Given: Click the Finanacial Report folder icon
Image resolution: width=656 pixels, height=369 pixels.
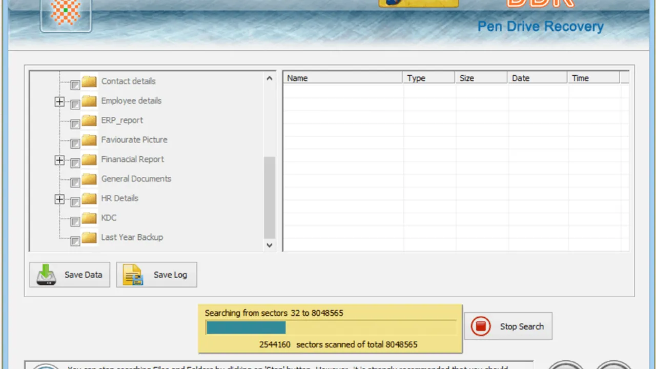Looking at the screenshot, I should click(89, 159).
